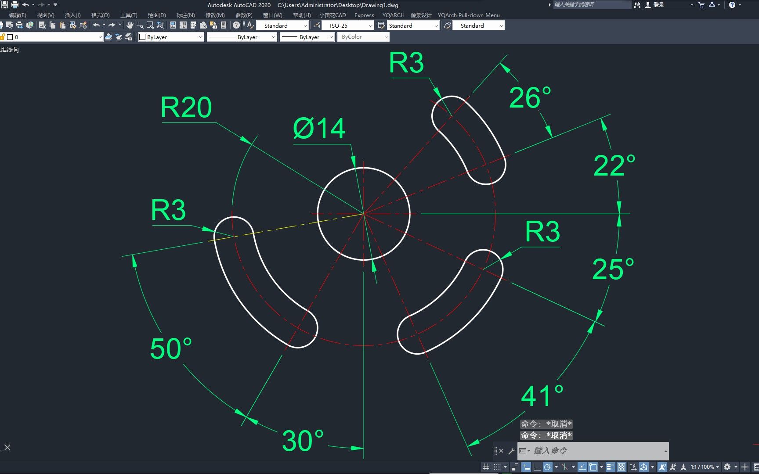Toggle transparency display
This screenshot has width=759, height=474.
click(622, 467)
